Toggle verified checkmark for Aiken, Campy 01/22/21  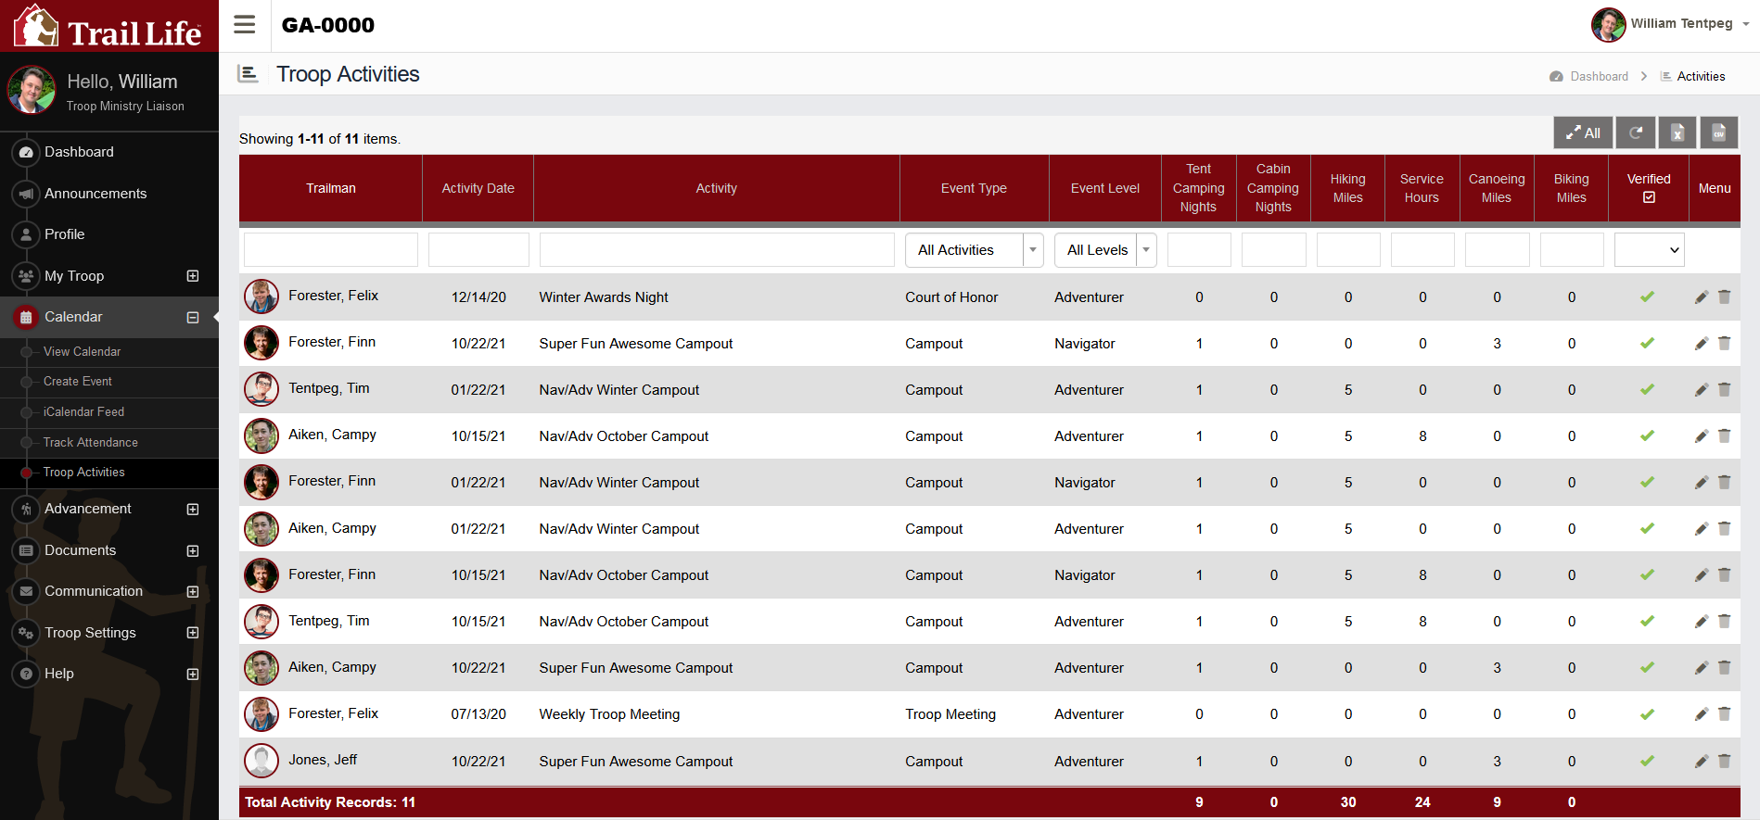[x=1647, y=529]
